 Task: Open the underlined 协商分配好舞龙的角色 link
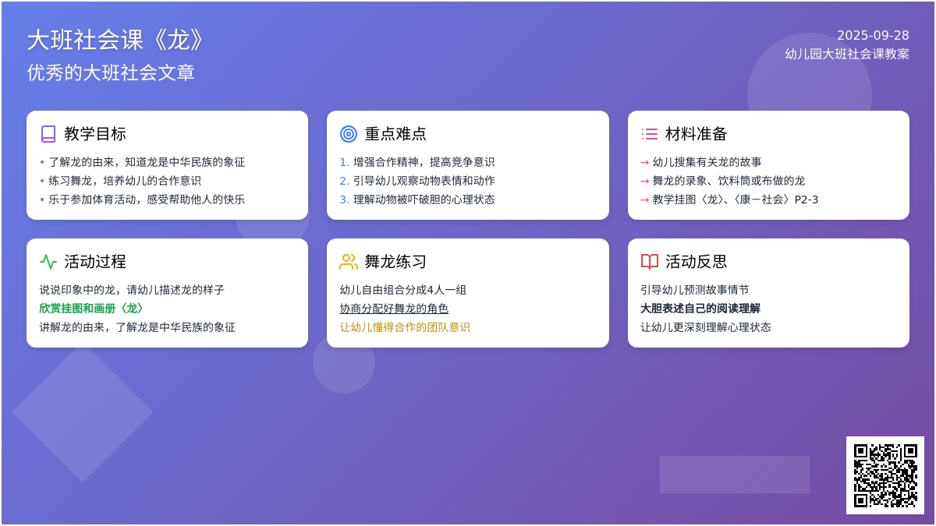coord(394,309)
